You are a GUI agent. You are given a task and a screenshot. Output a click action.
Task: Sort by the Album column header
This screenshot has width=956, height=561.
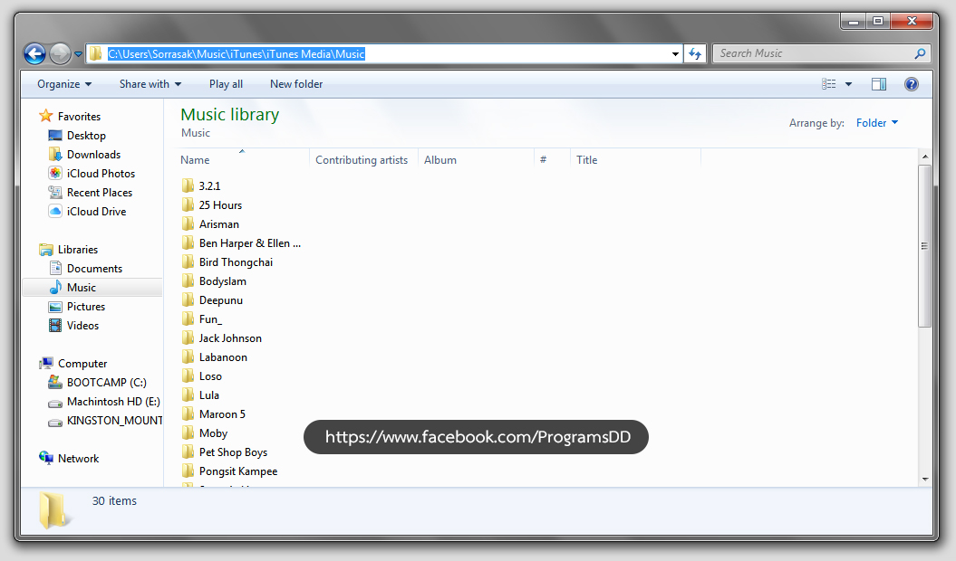click(440, 160)
